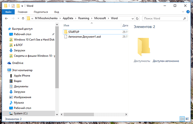Switch to the Главная ribbon tab
The height and width of the screenshot is (124, 193).
[22, 12]
